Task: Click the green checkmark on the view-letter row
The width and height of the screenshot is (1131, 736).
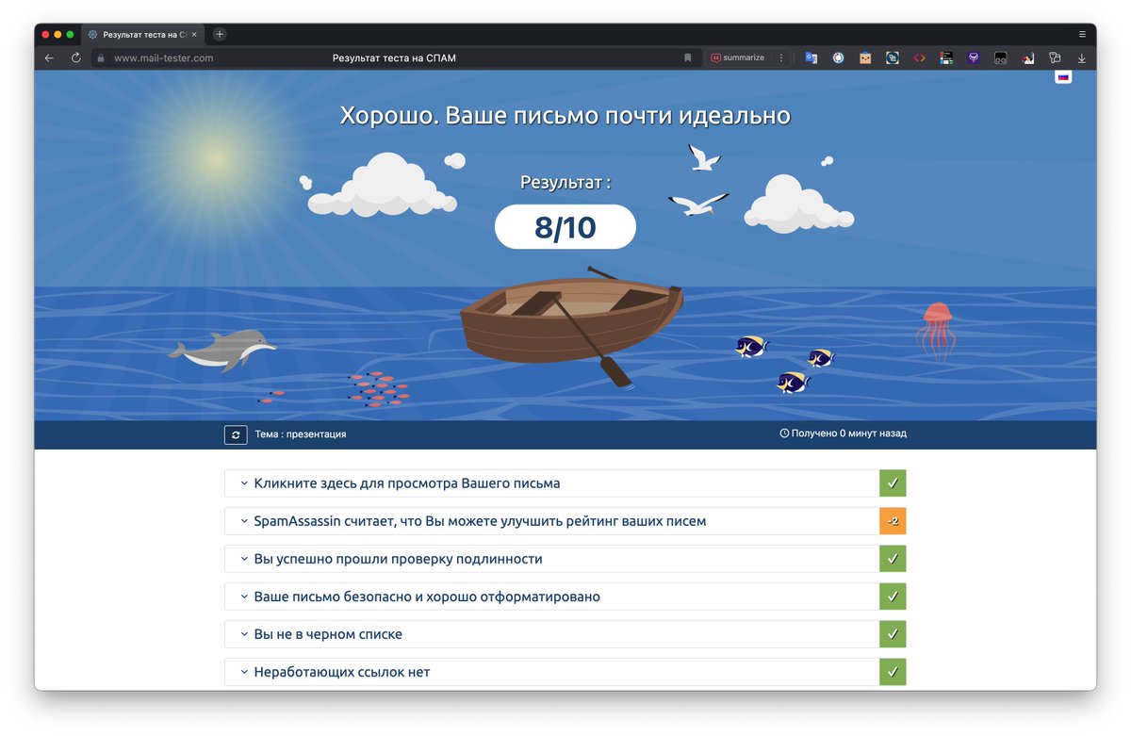Action: (x=893, y=483)
